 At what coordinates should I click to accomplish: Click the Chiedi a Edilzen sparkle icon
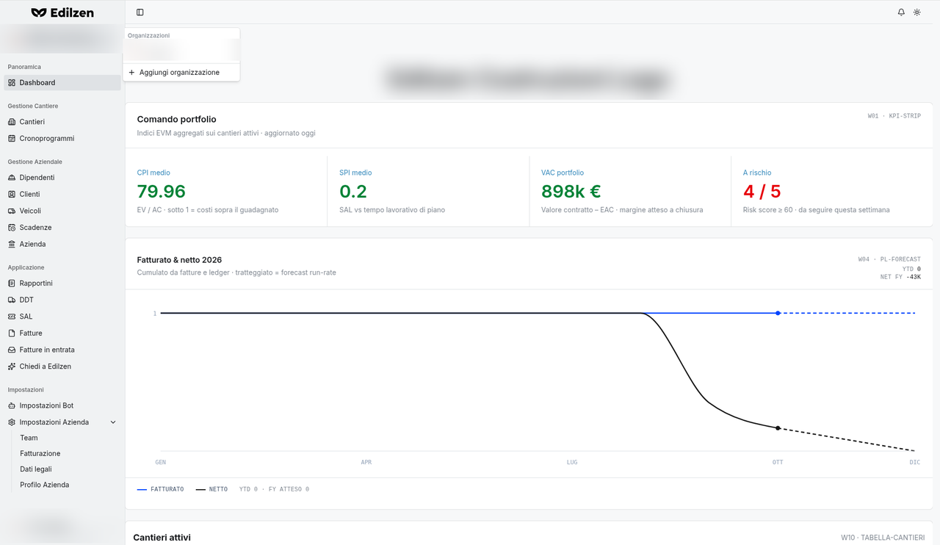coord(12,367)
